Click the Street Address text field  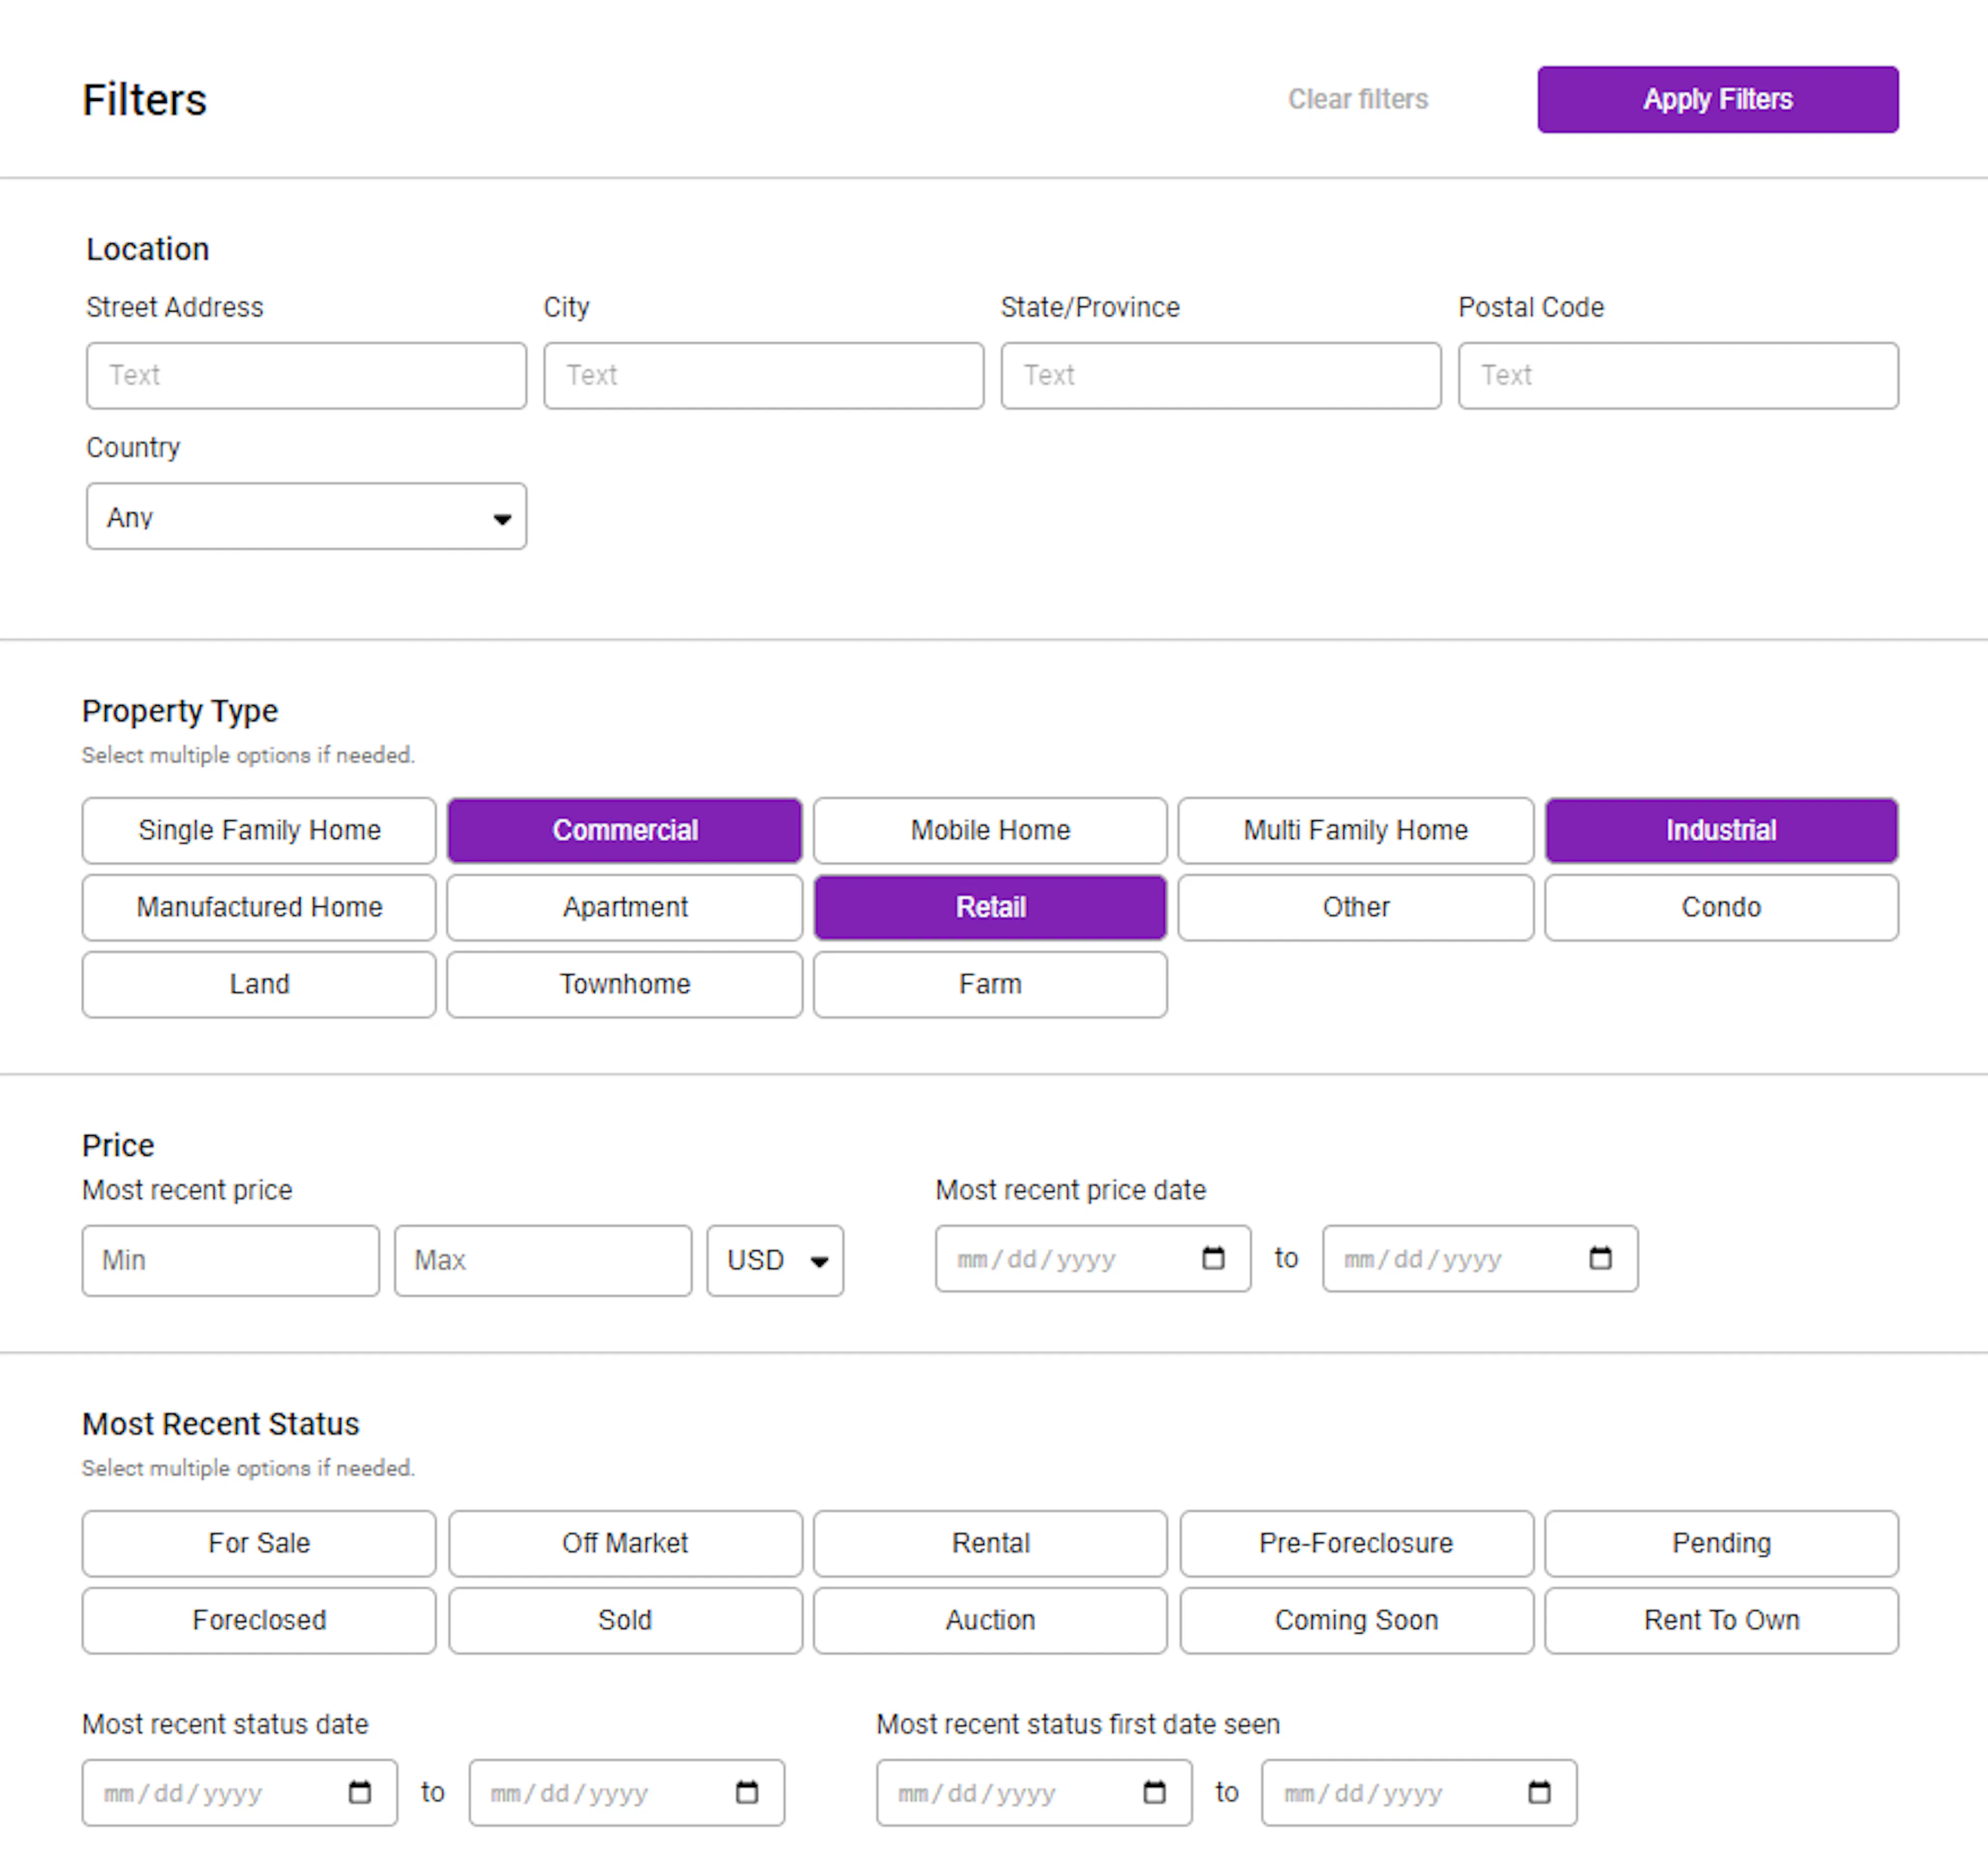(306, 375)
